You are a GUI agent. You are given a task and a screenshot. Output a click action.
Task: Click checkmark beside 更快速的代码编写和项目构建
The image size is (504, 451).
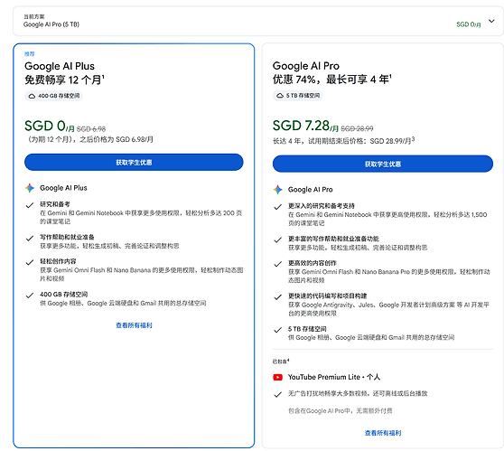[277, 297]
